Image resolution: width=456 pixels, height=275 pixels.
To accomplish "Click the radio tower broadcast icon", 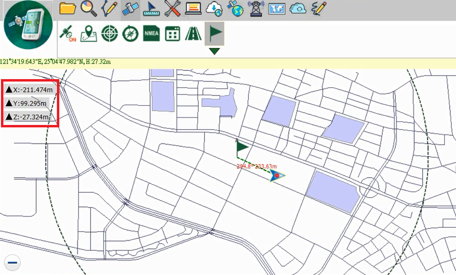I will [256, 9].
